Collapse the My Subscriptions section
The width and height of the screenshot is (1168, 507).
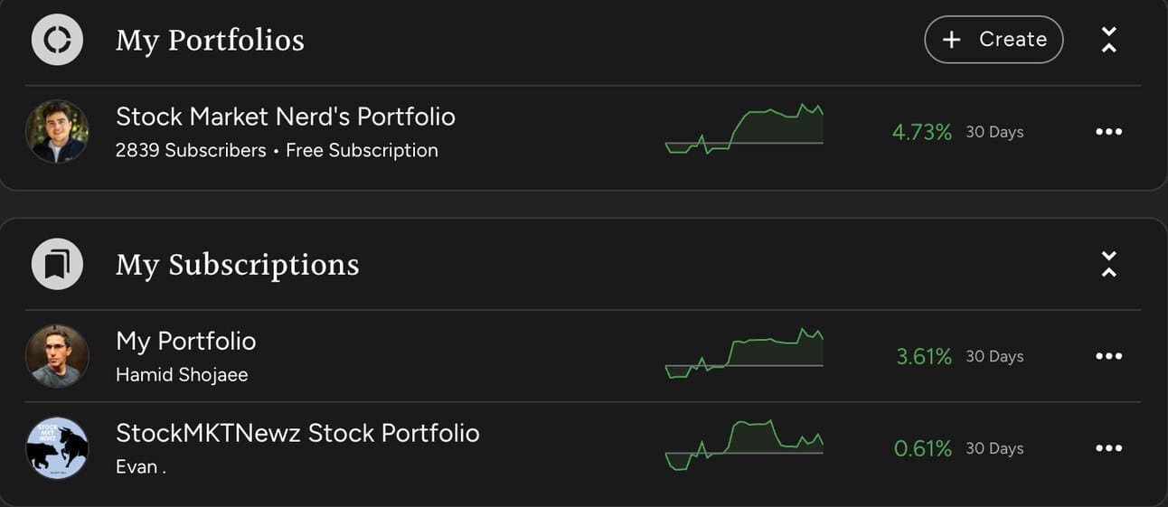(1108, 264)
